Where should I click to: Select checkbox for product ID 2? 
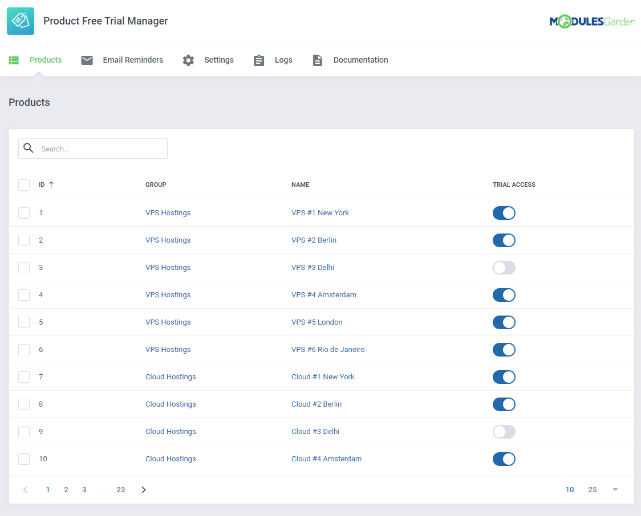point(24,240)
